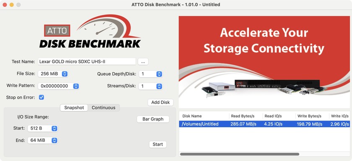
Task: Toggle the Stop on Error checkbox
Action: click(41, 97)
